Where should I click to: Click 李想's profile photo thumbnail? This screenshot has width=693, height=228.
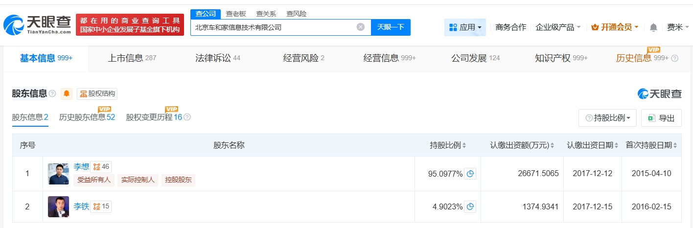click(x=58, y=174)
